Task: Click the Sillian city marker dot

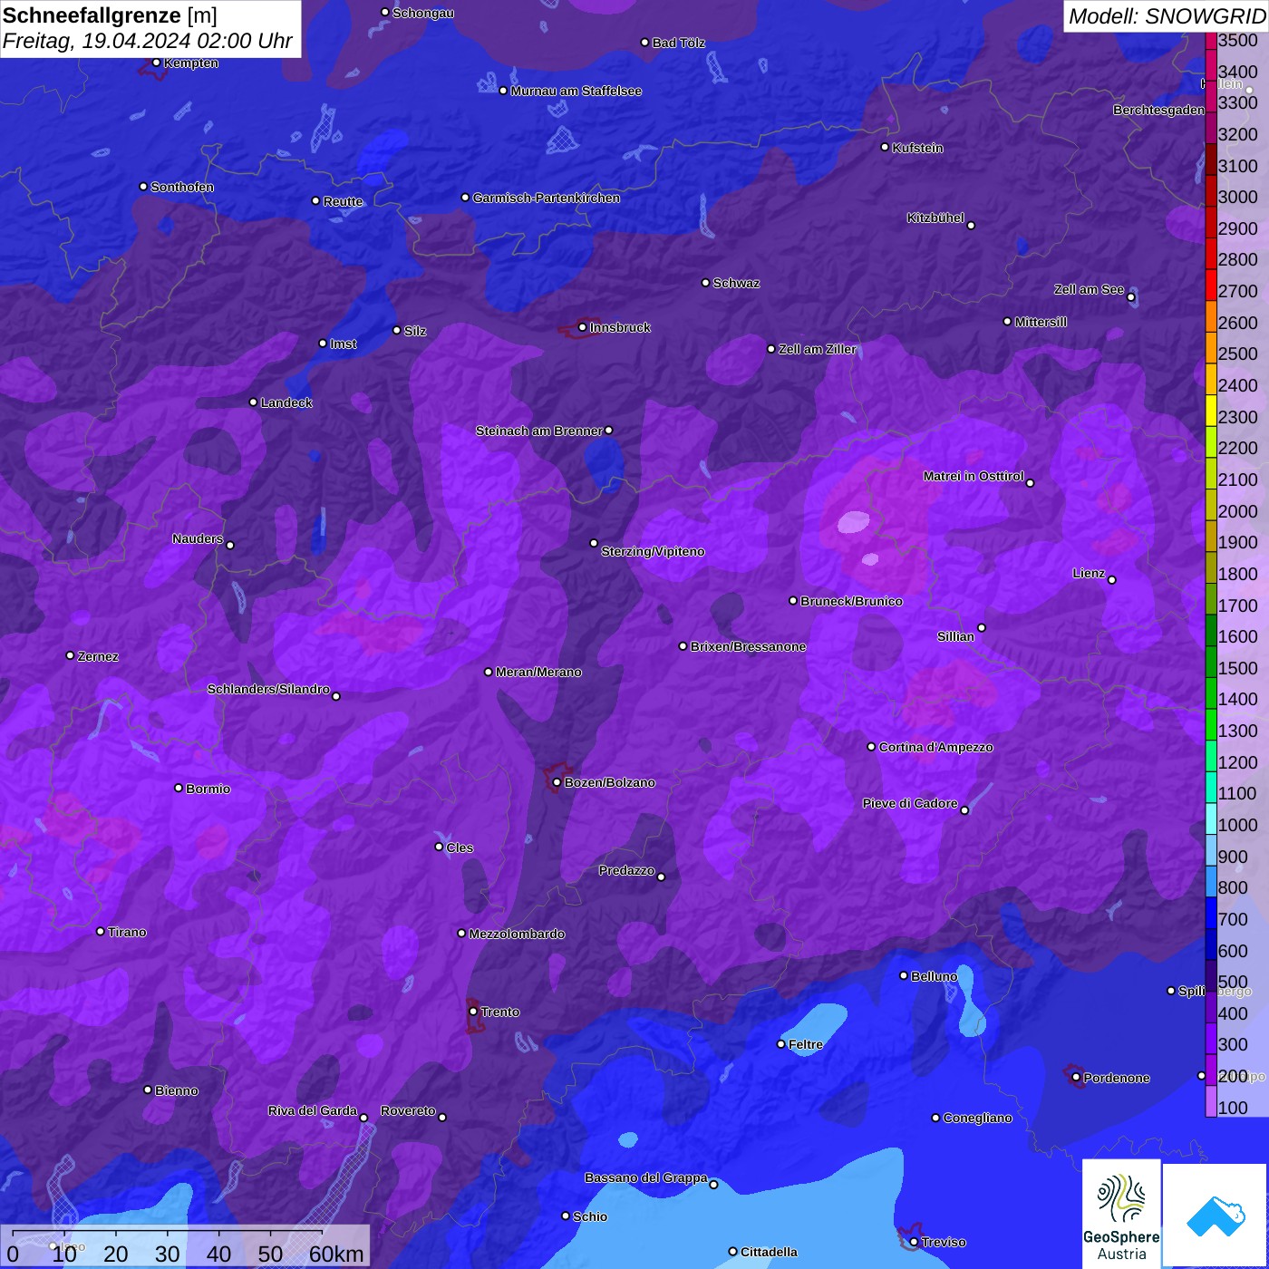Action: coord(982,627)
